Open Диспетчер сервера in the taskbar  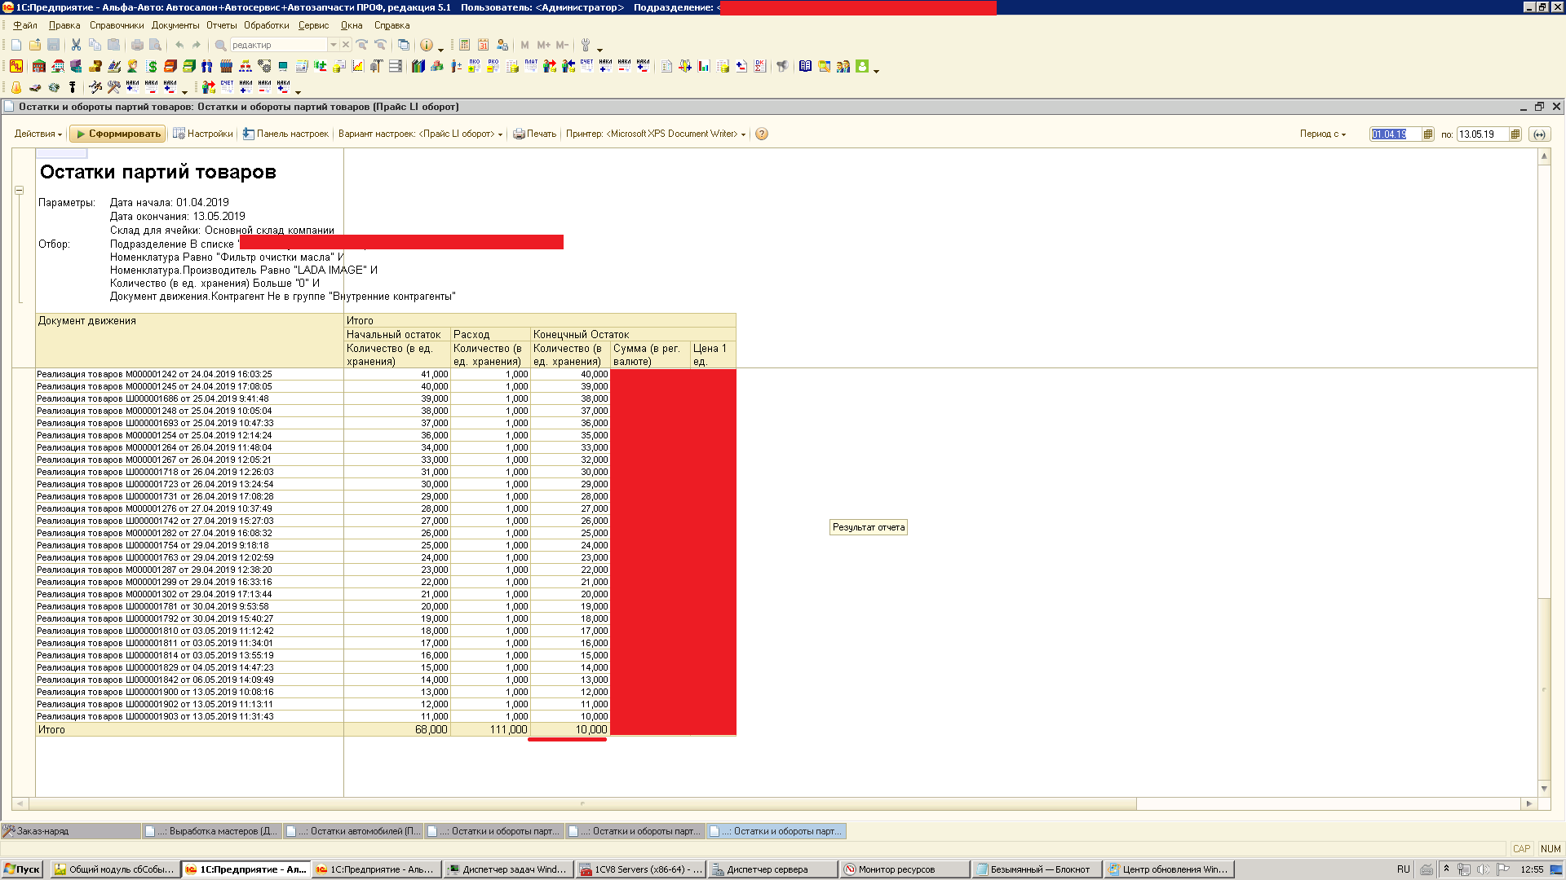click(772, 869)
